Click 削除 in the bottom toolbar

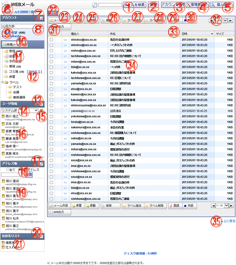pos(111,206)
